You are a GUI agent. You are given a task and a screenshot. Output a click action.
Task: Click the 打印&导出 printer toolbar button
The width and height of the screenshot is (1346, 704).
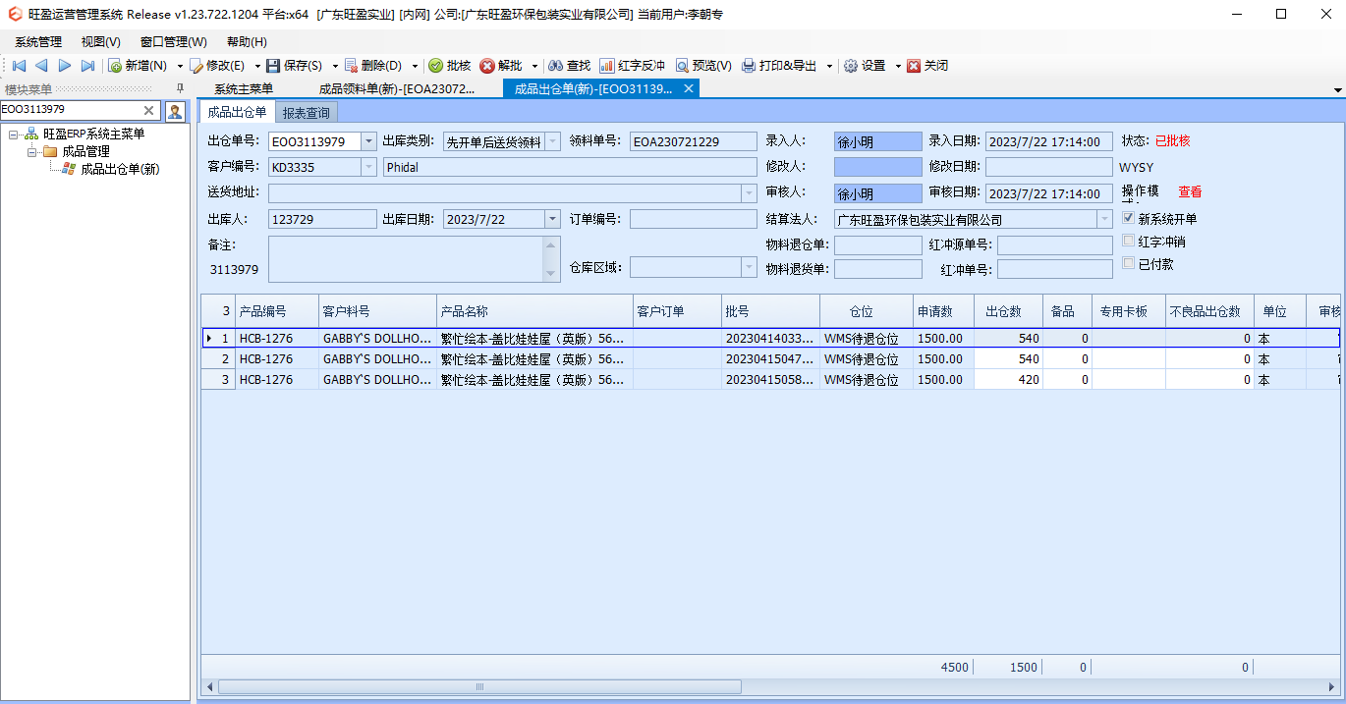tap(779, 66)
